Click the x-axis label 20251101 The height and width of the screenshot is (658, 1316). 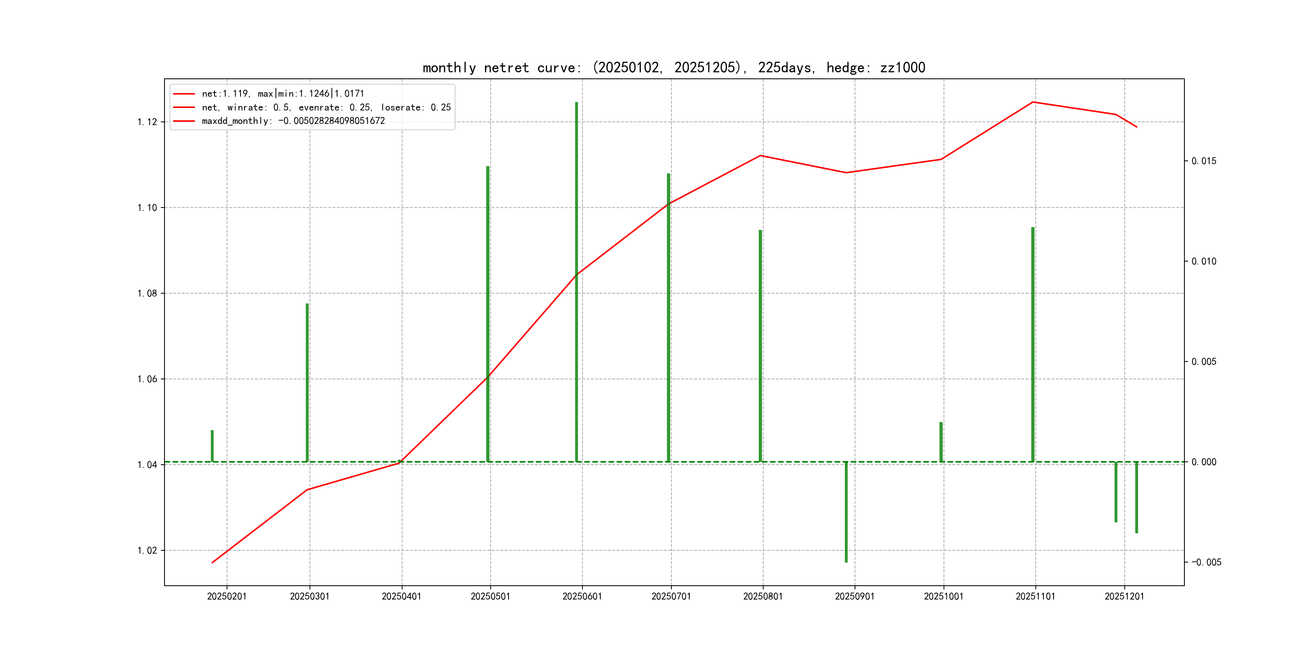click(x=1035, y=597)
